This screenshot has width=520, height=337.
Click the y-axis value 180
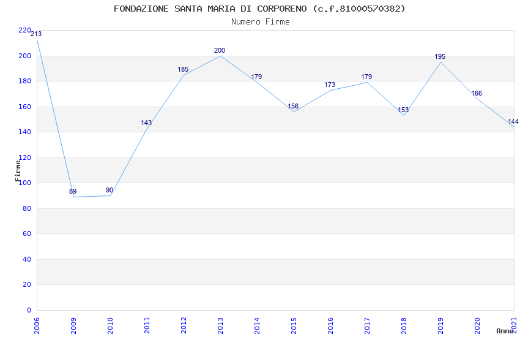pyautogui.click(x=24, y=81)
